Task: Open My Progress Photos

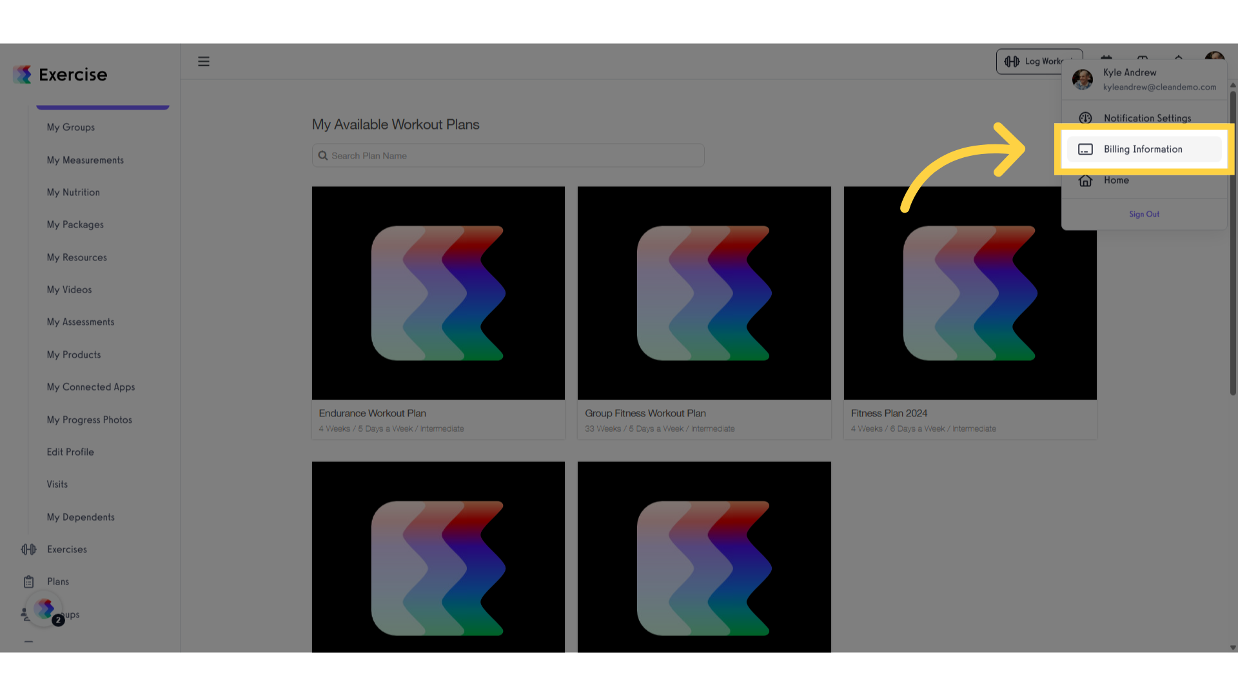Action: (x=90, y=420)
